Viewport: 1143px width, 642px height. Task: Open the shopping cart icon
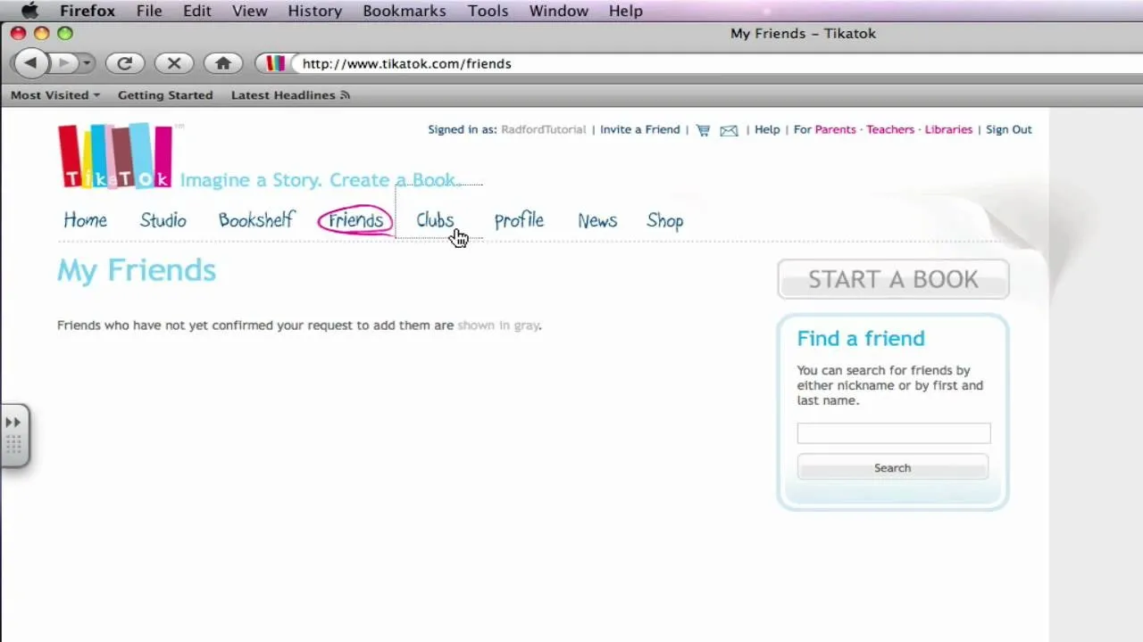coord(703,130)
